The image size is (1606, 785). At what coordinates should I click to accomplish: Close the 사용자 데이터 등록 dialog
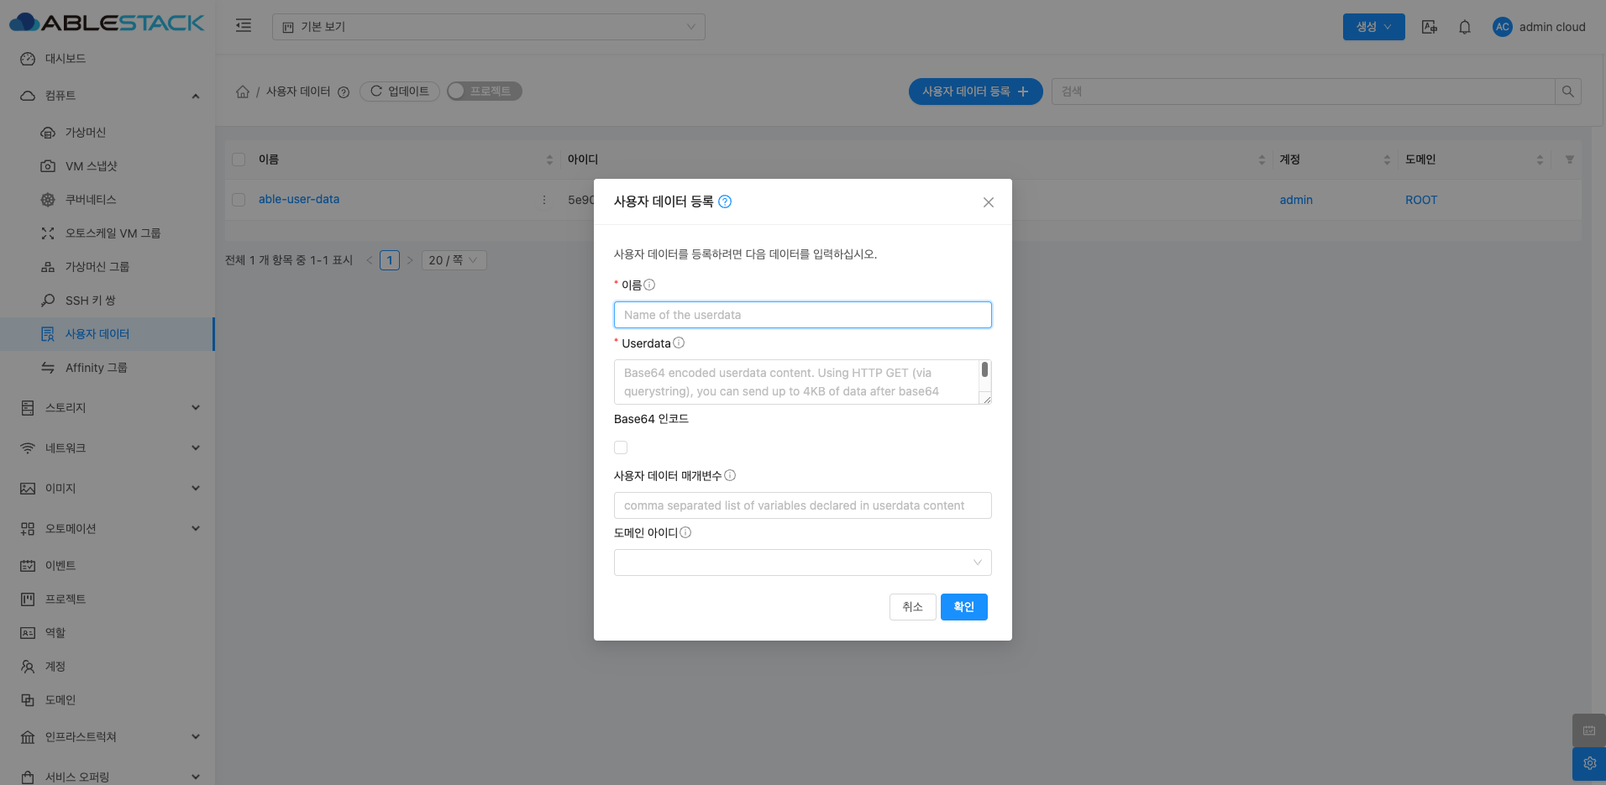click(989, 202)
